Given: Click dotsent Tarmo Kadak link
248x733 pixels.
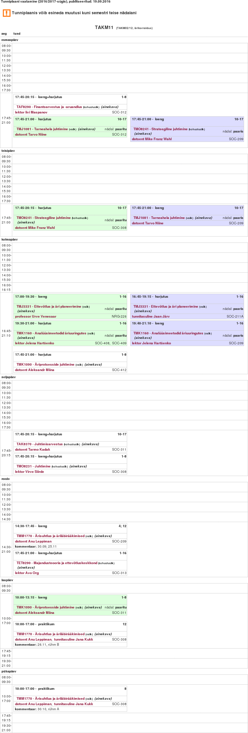Looking at the screenshot, I should tap(32, 450).
